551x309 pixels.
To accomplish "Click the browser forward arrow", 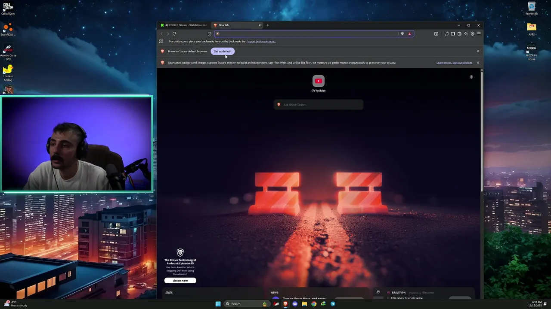I will click(168, 34).
